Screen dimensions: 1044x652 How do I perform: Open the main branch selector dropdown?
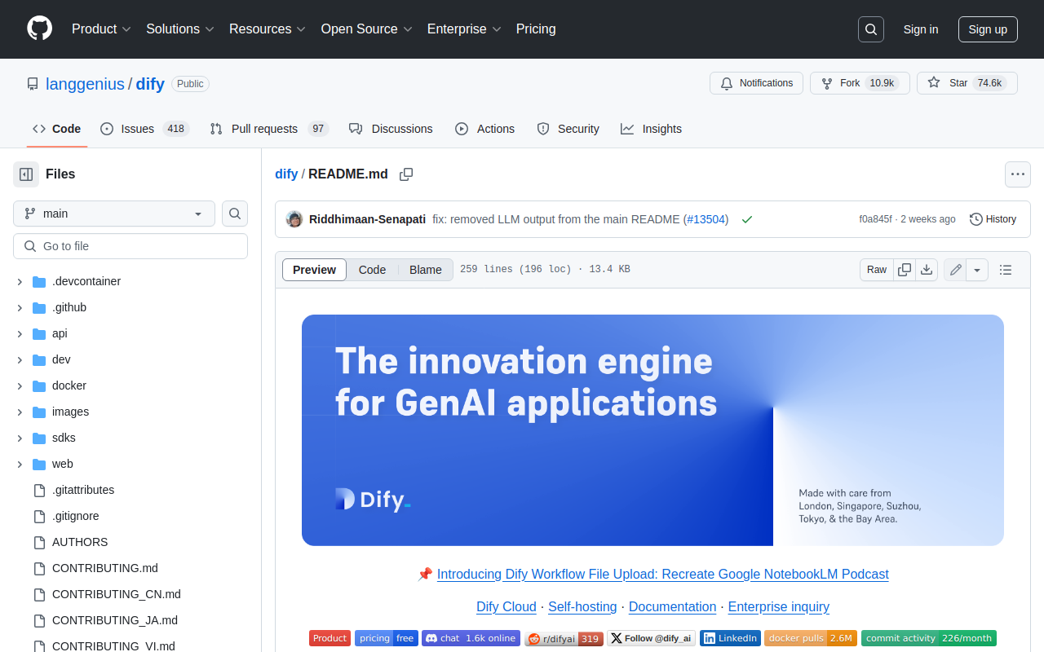(114, 214)
